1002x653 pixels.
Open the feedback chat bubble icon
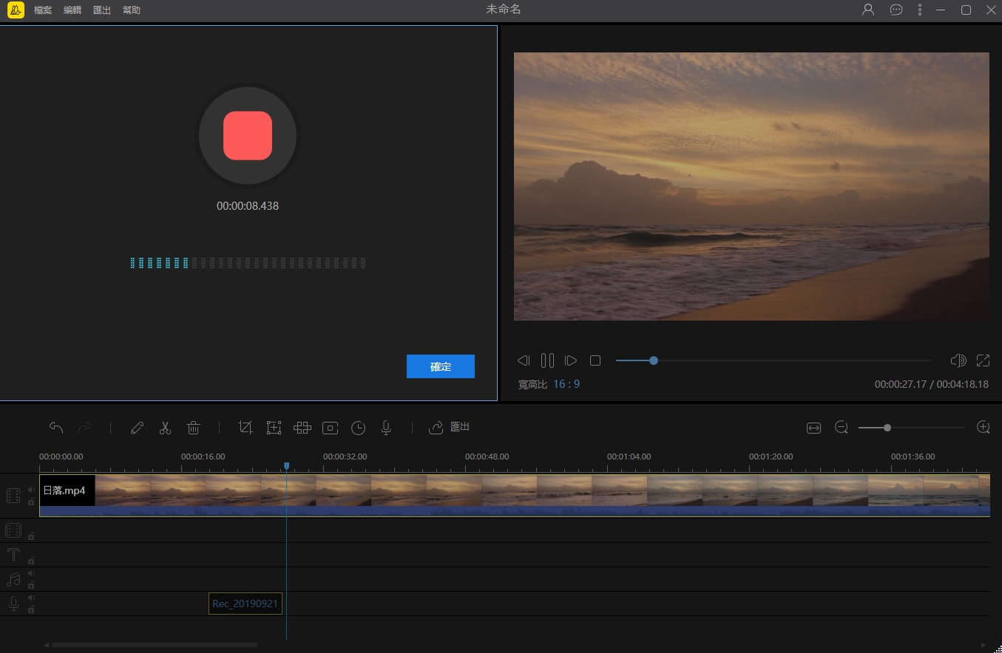[896, 10]
